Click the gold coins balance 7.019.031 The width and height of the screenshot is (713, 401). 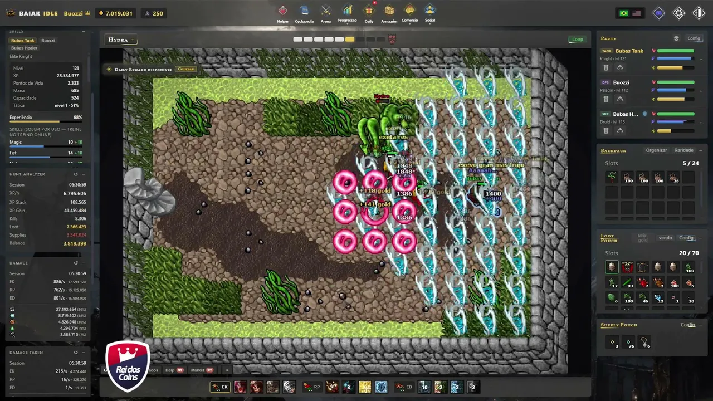click(116, 13)
